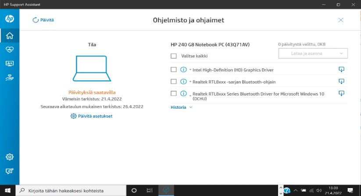Click HP Support Assistant taskbar button
Screen dimensions: 361x196
[166, 190]
